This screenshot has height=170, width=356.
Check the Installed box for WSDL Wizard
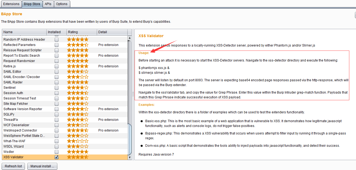(57, 146)
